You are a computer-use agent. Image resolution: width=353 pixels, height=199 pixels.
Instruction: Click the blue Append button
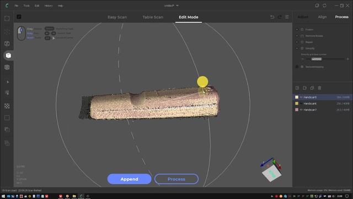(x=130, y=179)
